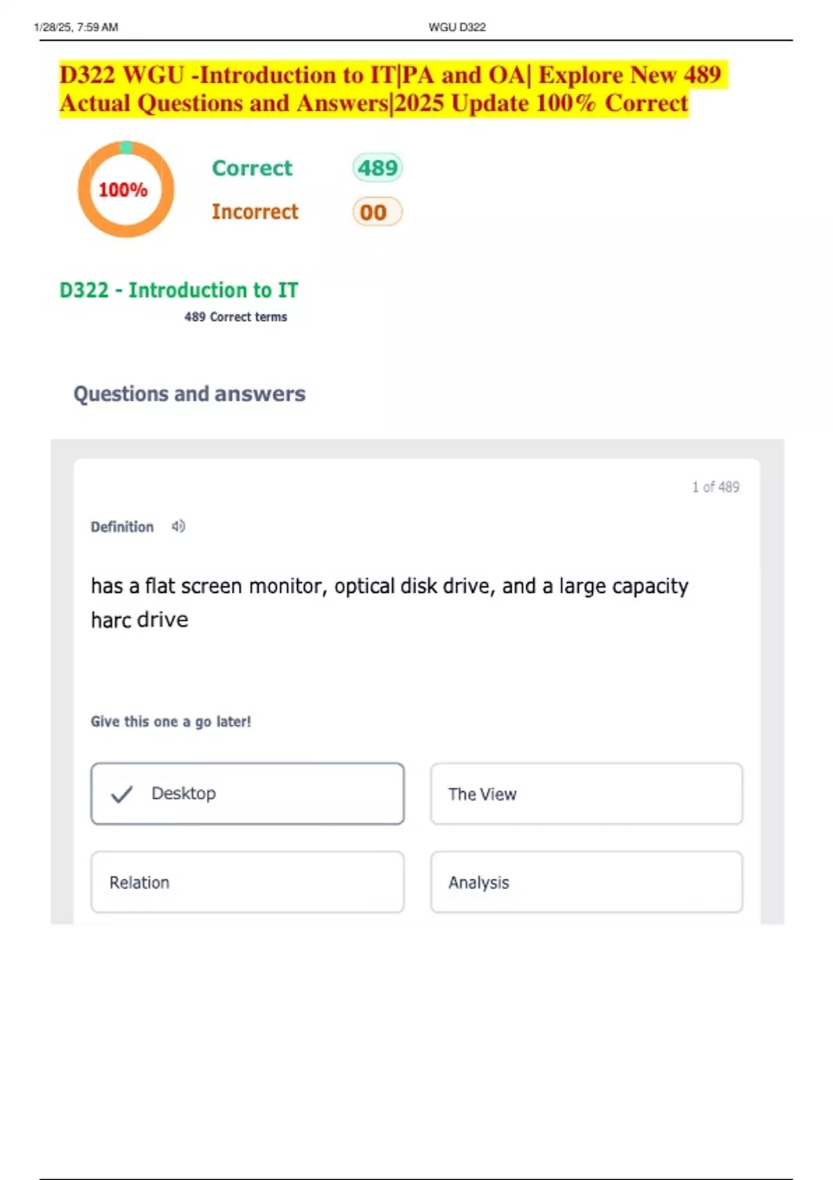
Task: Choose "The View" answer option
Action: click(x=586, y=794)
